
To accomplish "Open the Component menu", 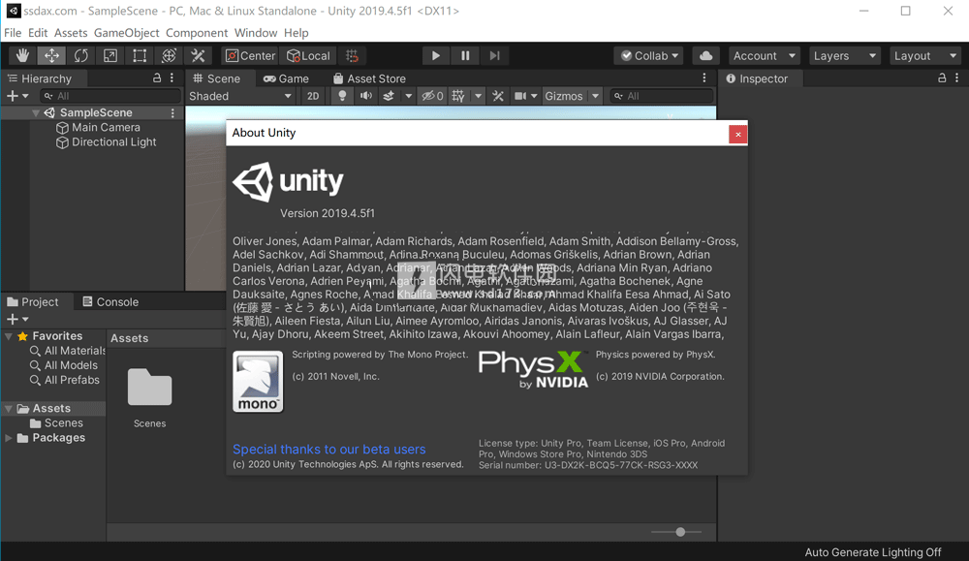I will (197, 33).
